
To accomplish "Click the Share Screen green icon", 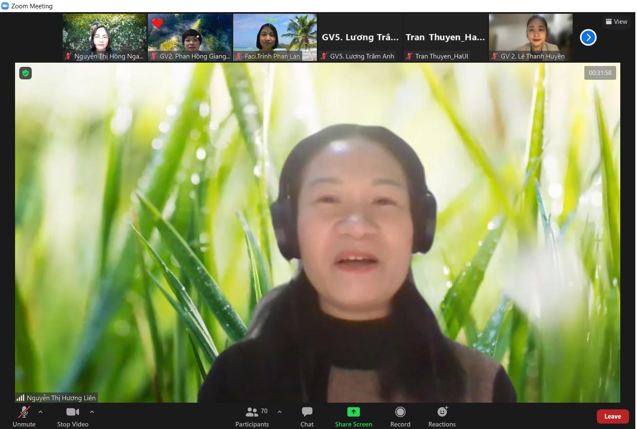I will [353, 412].
